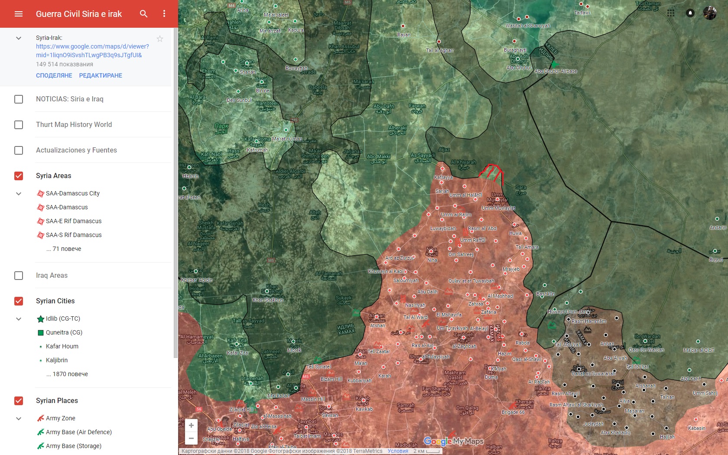Collapse Syria Areas item list chevron
Viewport: 728px width, 455px height.
click(19, 194)
